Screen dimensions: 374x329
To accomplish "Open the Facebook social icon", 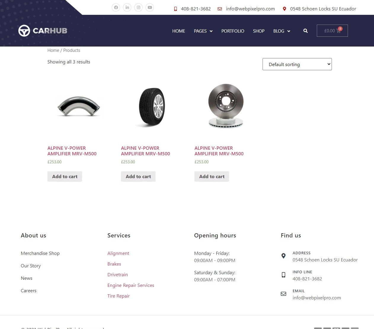I will pyautogui.click(x=116, y=7).
